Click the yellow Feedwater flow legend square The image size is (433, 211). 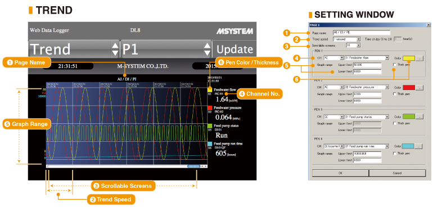click(x=210, y=90)
